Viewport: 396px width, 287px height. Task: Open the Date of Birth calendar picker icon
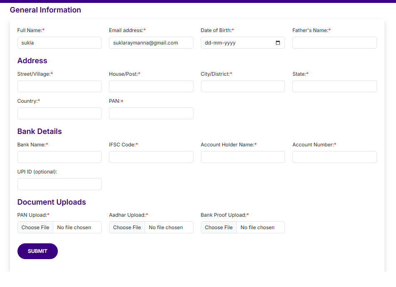click(x=278, y=43)
